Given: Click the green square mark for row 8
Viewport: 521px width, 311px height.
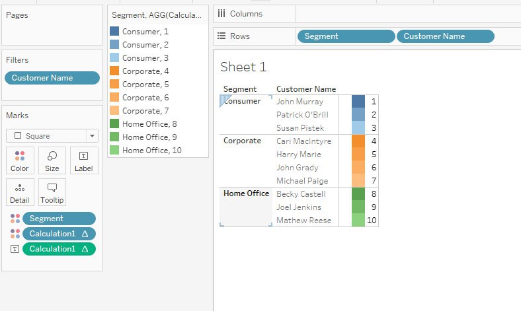Looking at the screenshot, I should click(358, 194).
